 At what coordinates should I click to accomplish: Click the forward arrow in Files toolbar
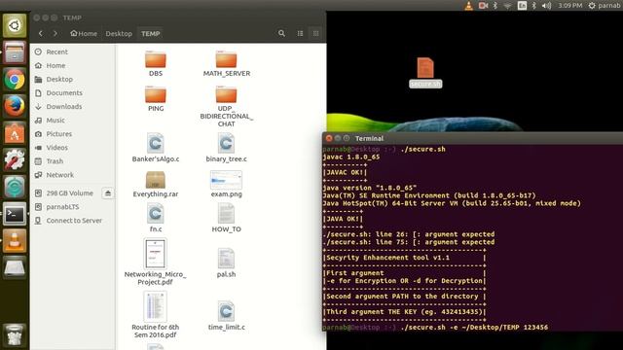coord(55,34)
